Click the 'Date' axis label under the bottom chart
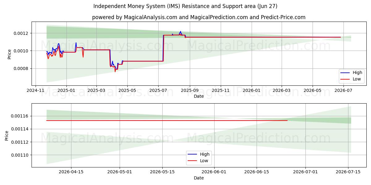The height and width of the screenshot is (185, 371). pos(199,178)
